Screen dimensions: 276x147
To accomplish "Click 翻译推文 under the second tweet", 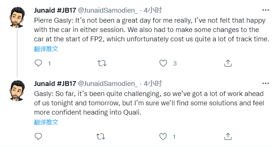I will click(x=46, y=122).
